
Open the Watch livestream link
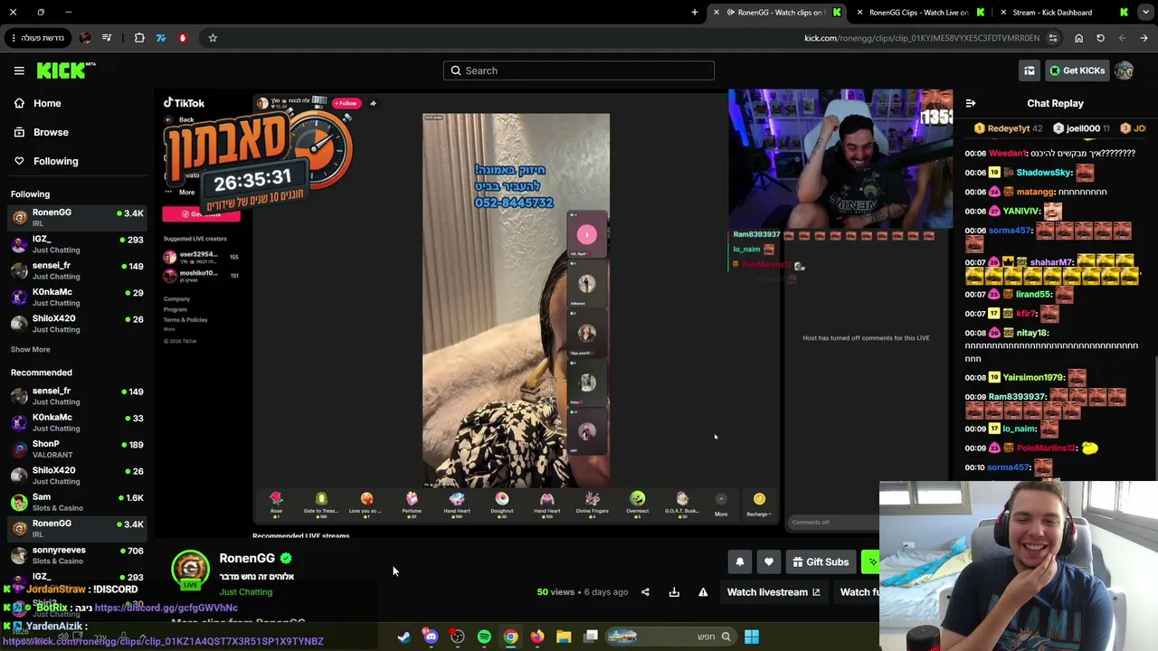coord(774,592)
